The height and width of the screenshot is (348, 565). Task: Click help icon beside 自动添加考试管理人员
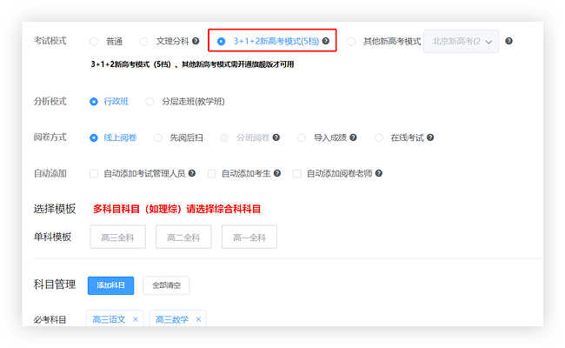point(192,174)
